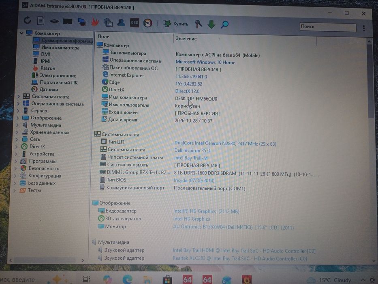
Task: Open Realtek ALC283 audio adapter link
Action: coord(239,258)
